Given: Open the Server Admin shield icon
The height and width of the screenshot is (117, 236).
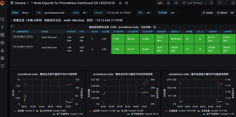Looking at the screenshot, I should tap(2, 66).
